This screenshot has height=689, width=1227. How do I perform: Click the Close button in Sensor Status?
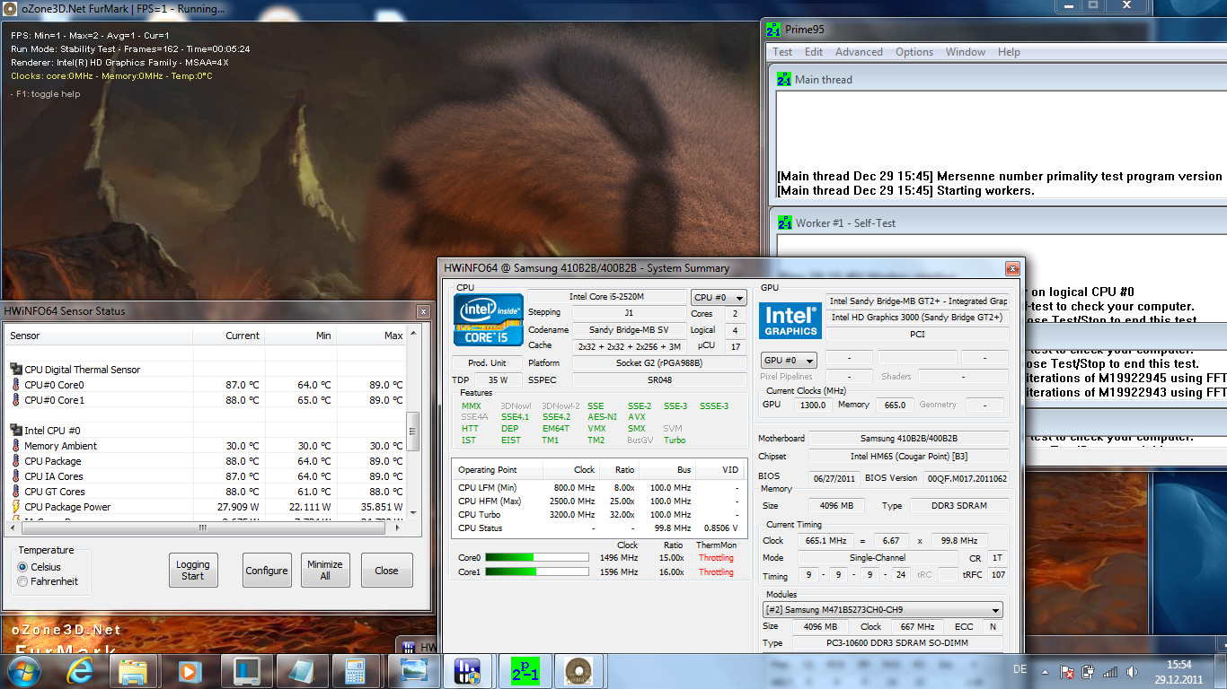(x=386, y=571)
